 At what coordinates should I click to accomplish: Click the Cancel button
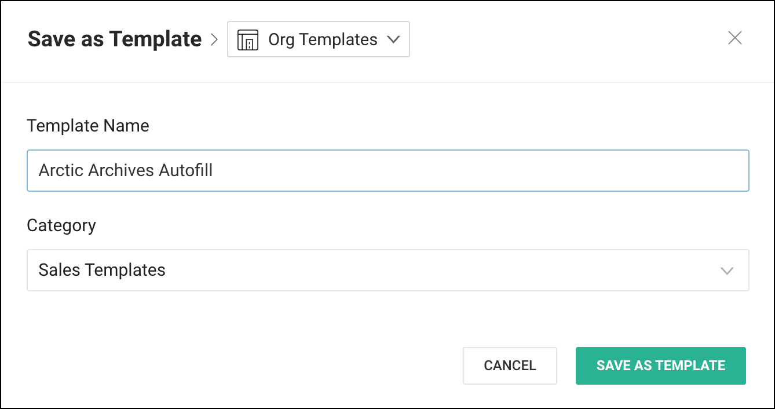click(510, 366)
